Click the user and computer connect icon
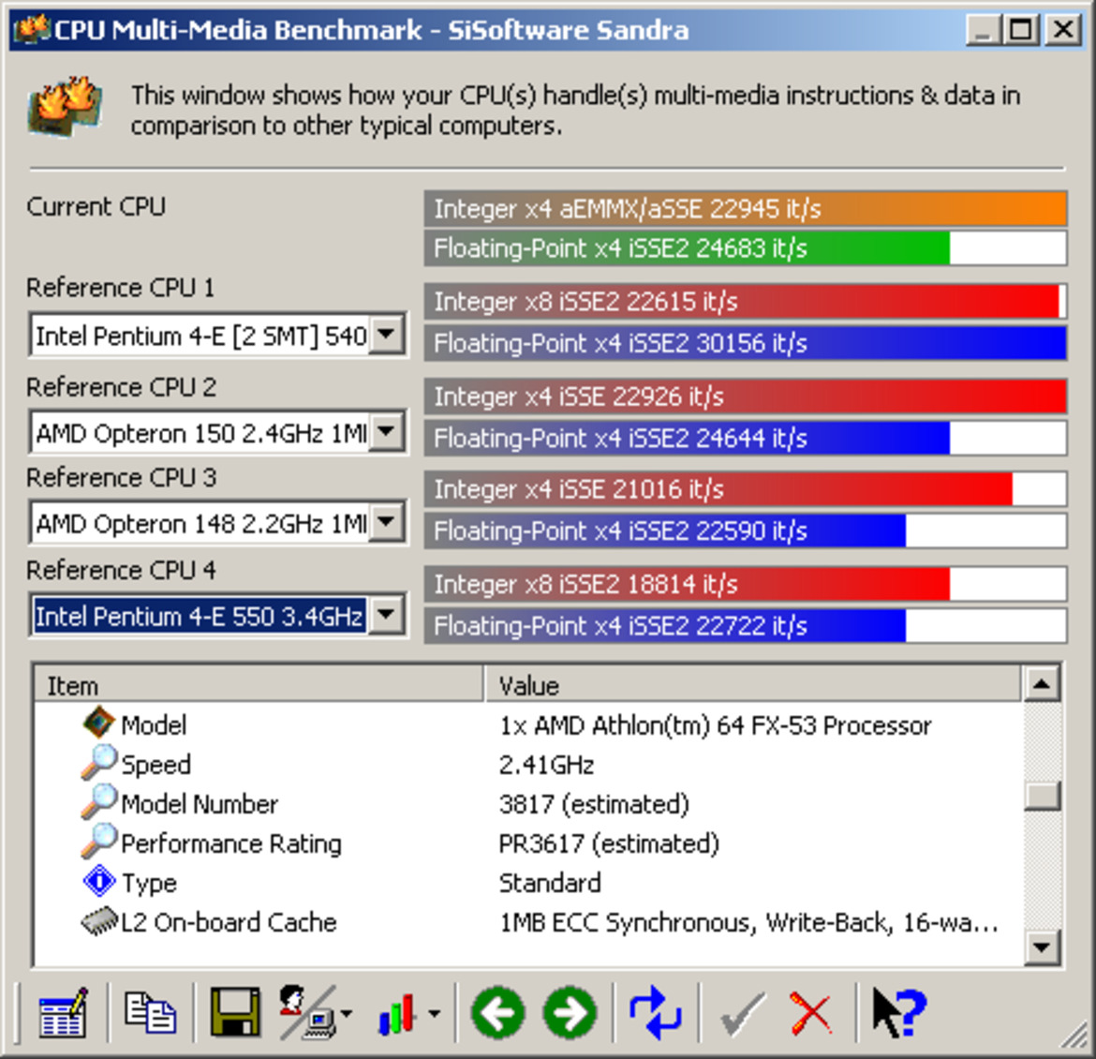 click(307, 1012)
